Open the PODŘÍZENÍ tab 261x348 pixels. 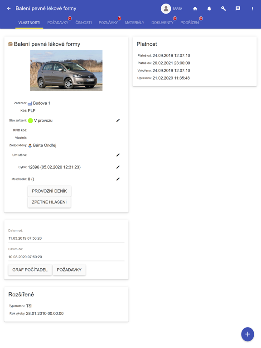tap(190, 23)
